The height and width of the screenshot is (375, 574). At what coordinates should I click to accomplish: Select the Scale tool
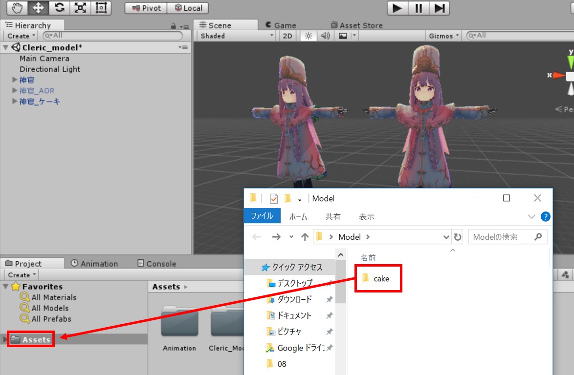(80, 8)
